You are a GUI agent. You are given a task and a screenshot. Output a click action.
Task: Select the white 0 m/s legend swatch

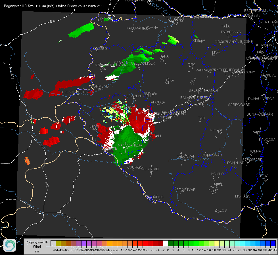[x=166, y=243]
